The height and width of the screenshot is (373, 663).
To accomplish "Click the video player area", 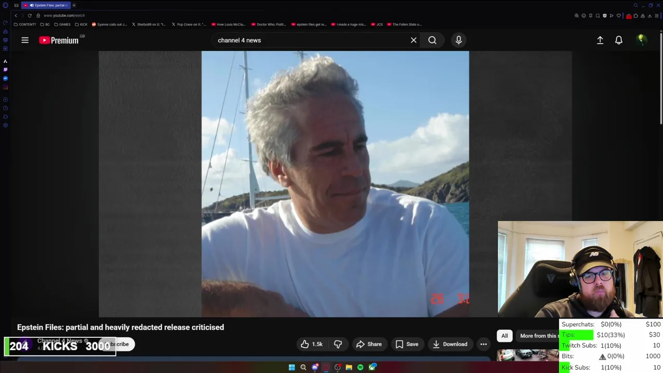I will click(335, 183).
